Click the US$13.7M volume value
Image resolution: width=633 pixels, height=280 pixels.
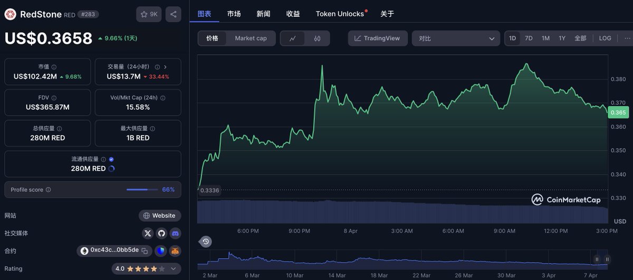coord(123,77)
